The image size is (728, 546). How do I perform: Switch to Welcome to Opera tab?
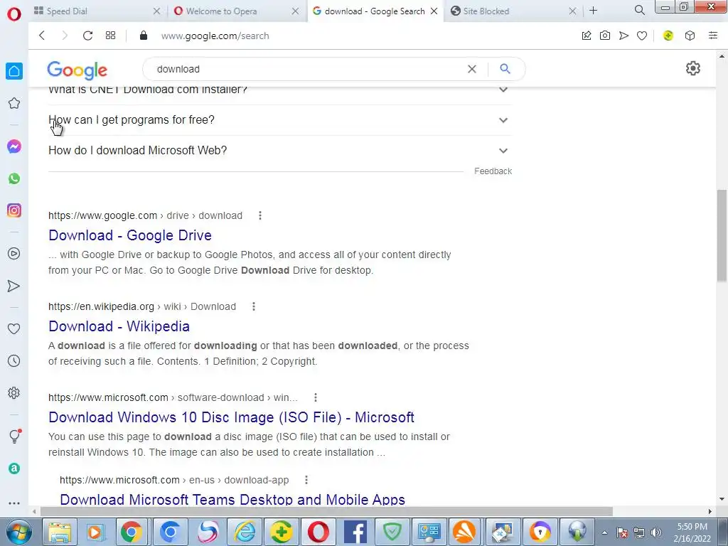coord(235,11)
